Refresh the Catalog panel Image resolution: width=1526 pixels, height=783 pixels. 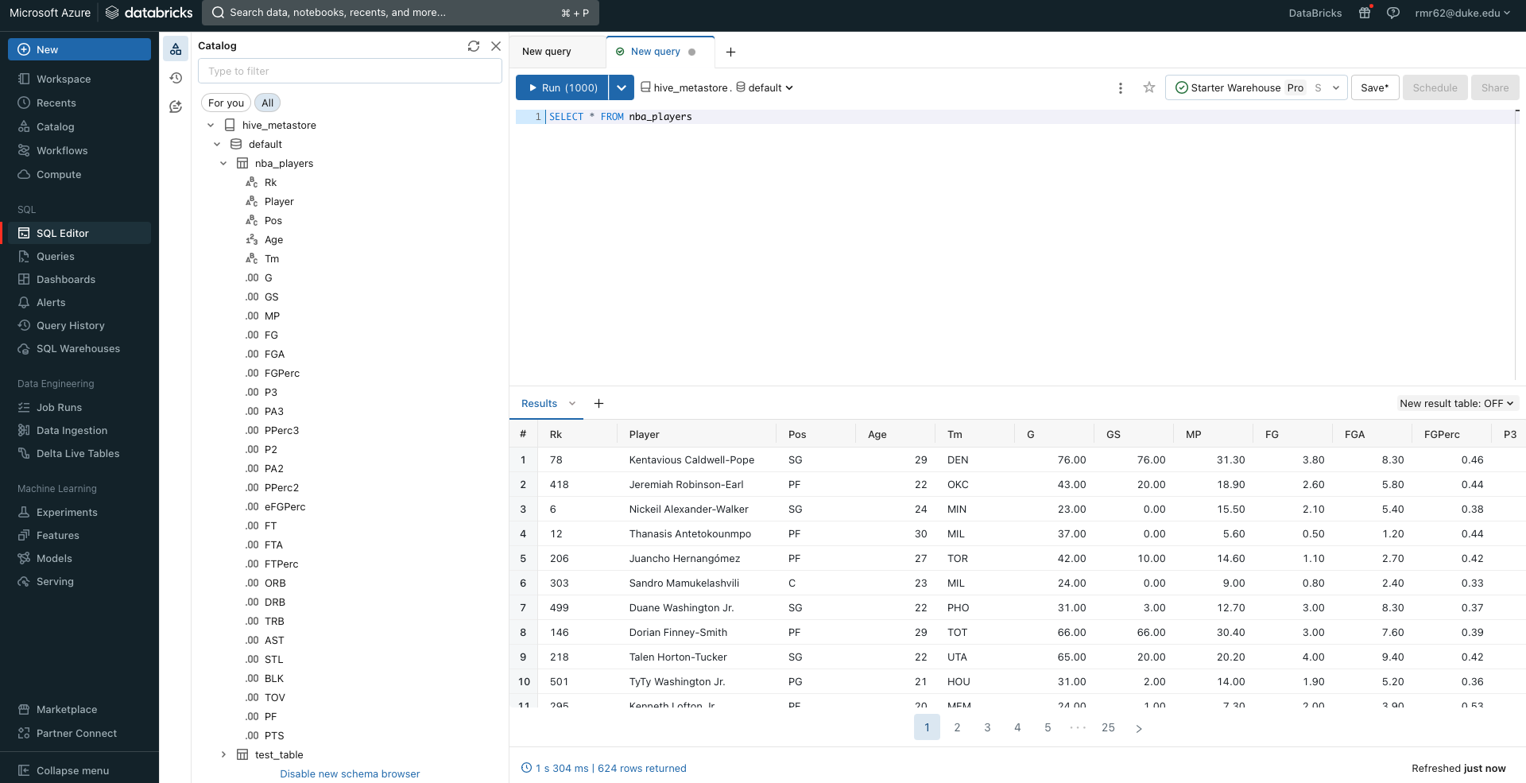[x=474, y=46]
